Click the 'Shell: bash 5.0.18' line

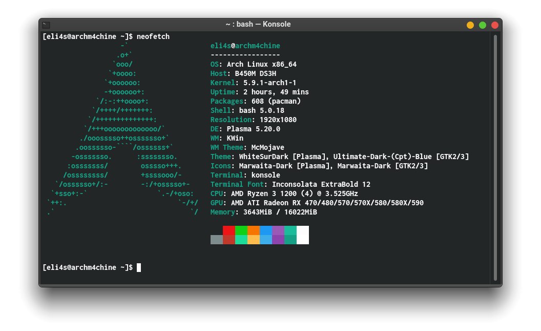[247, 110]
